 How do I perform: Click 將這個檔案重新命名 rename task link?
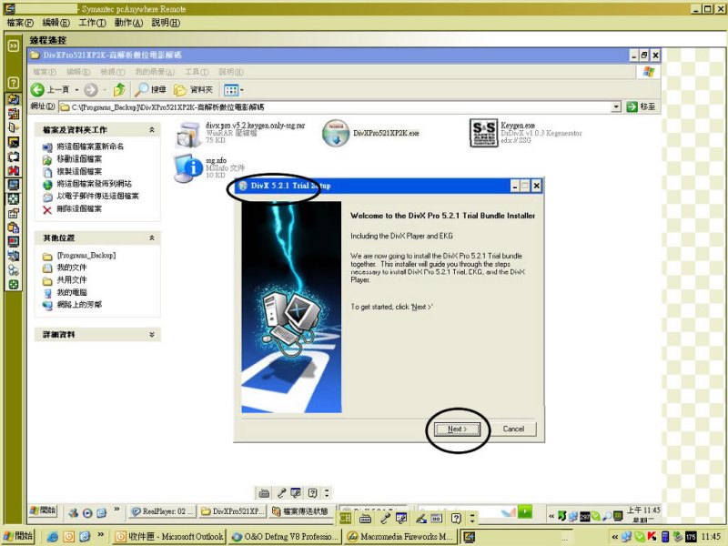[90, 147]
